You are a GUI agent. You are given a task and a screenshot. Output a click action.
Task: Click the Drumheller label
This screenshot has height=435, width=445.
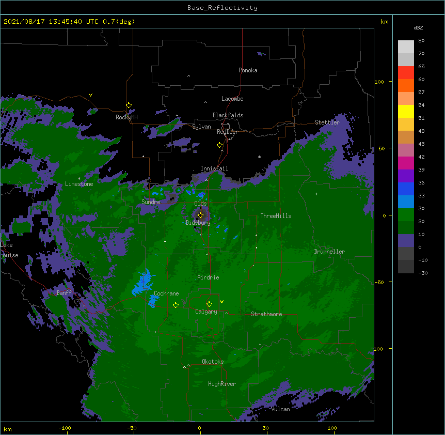pyautogui.click(x=329, y=252)
